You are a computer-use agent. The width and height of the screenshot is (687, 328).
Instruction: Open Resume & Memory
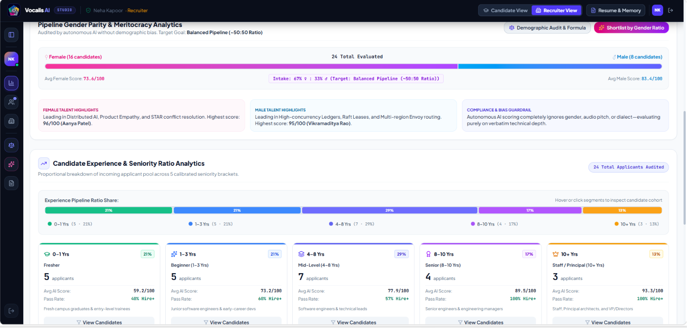(x=615, y=10)
